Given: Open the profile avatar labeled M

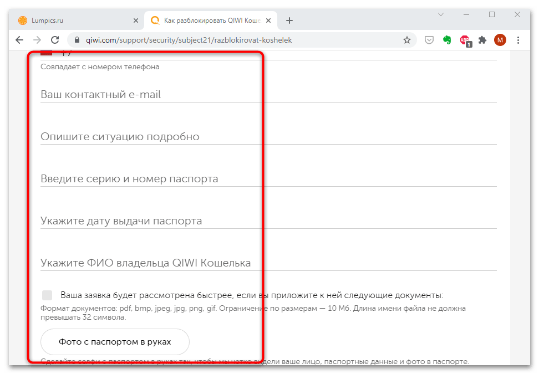Looking at the screenshot, I should coord(500,40).
